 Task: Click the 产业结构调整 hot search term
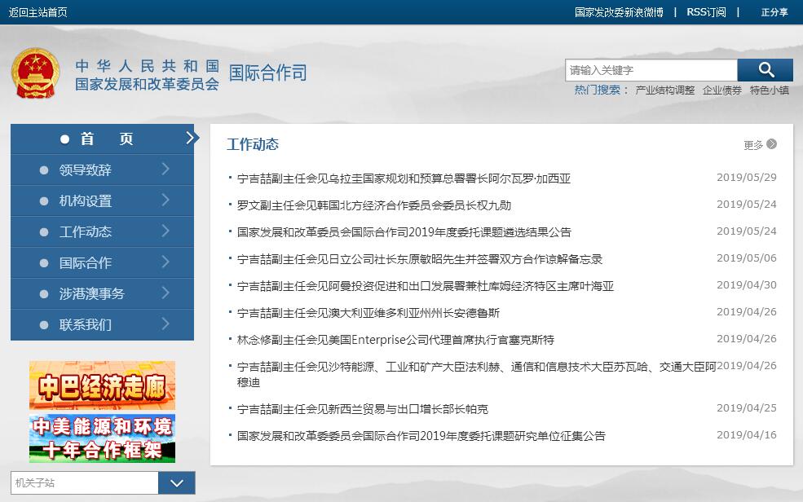[x=664, y=90]
